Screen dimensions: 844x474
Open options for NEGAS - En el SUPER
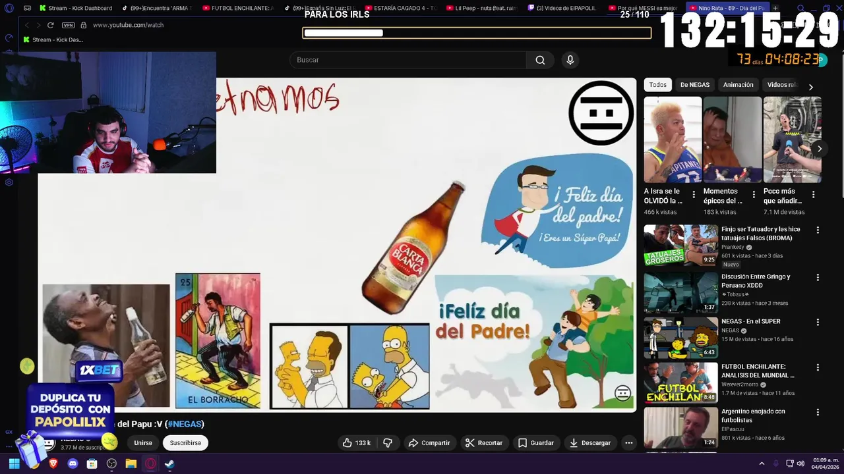818,322
